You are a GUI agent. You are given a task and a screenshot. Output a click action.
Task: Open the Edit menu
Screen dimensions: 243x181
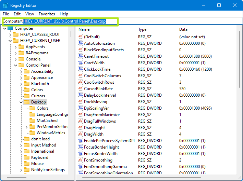click(17, 14)
